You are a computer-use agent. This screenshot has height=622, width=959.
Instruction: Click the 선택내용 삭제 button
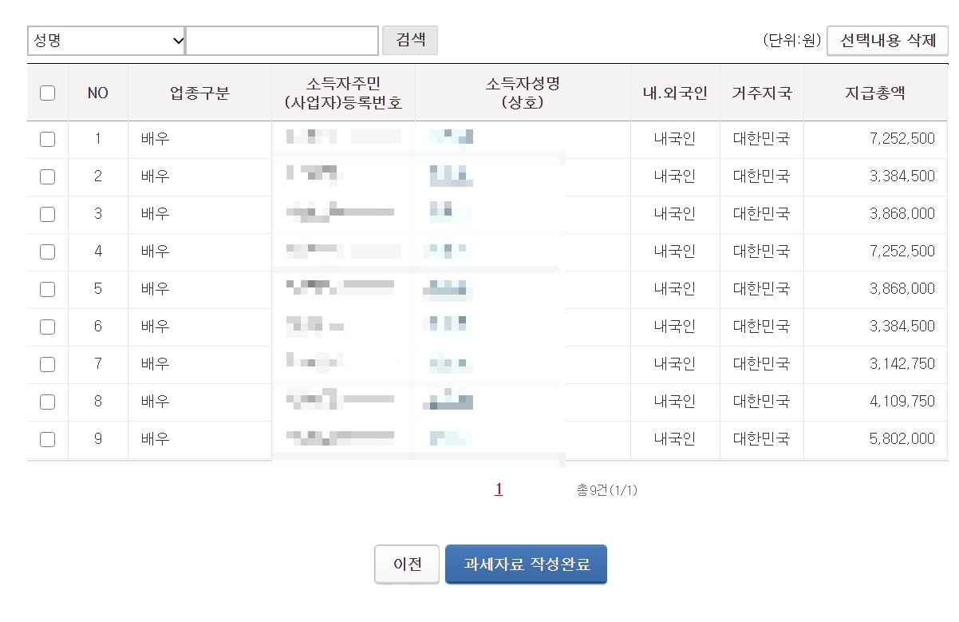pyautogui.click(x=888, y=39)
